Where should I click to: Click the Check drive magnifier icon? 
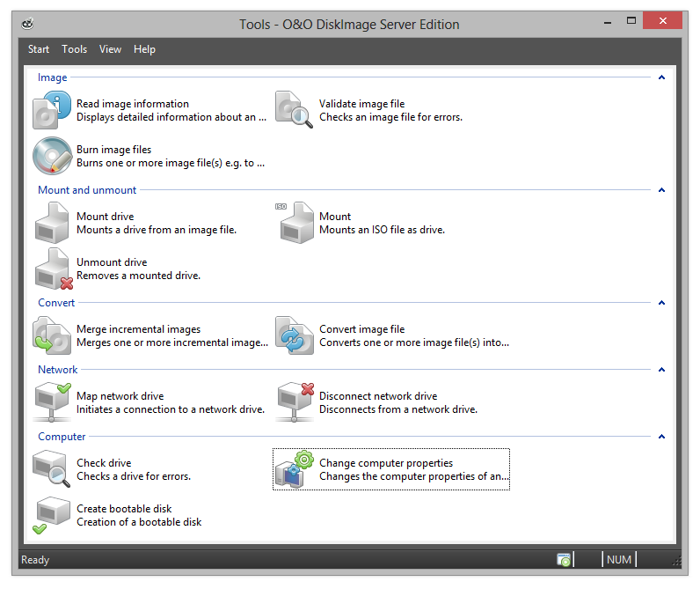coord(51,468)
